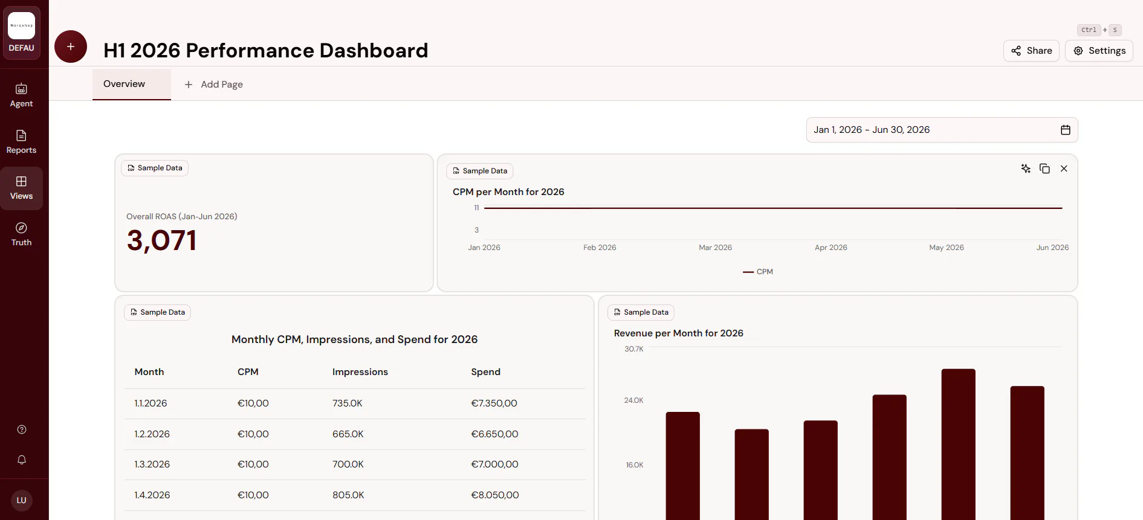This screenshot has width=1143, height=520.
Task: Click AI sparkle icon on CPM chart
Action: (x=1026, y=169)
